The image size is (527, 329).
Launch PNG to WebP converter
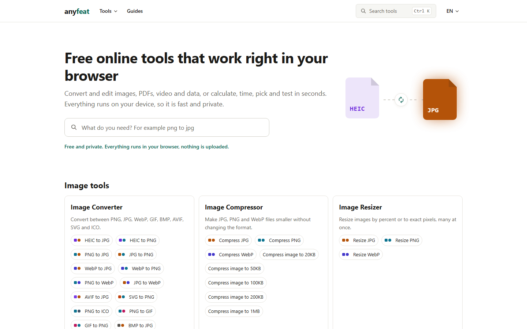click(x=94, y=283)
